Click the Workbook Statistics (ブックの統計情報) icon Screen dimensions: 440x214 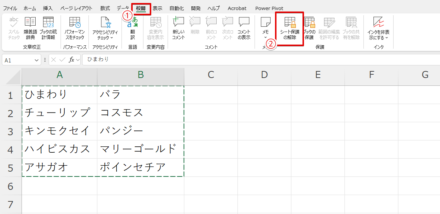point(48,28)
